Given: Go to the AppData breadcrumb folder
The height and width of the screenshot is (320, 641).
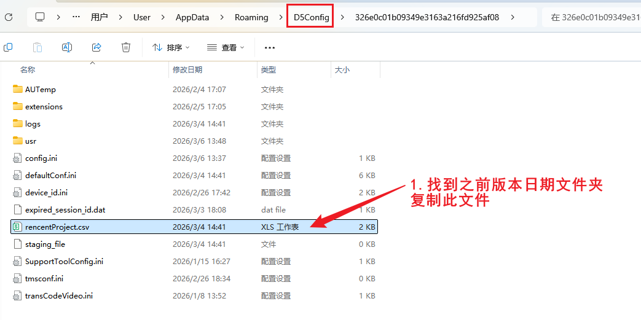Looking at the screenshot, I should pos(192,17).
